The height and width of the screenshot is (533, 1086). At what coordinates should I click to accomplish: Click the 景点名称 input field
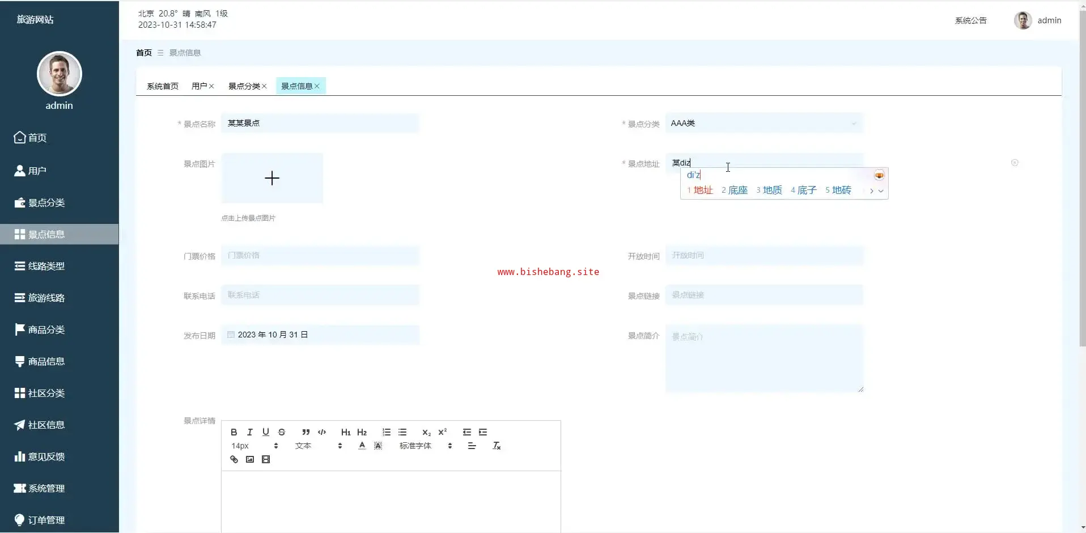pos(320,123)
